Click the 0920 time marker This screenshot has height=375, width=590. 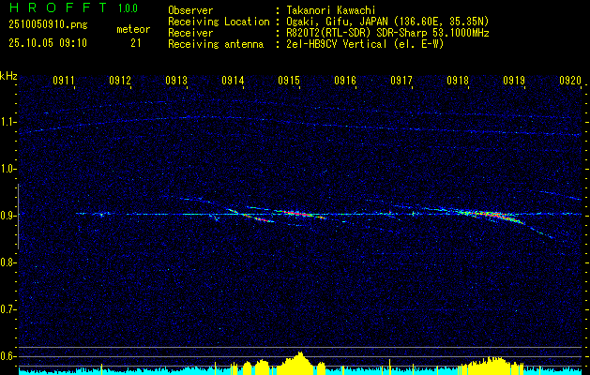(570, 81)
